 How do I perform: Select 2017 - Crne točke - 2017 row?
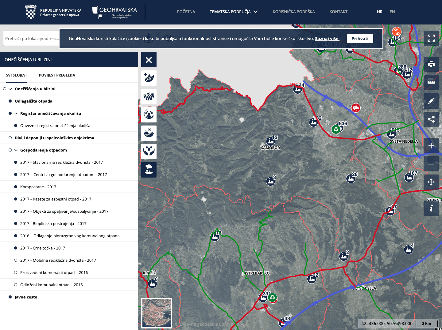coord(69,248)
